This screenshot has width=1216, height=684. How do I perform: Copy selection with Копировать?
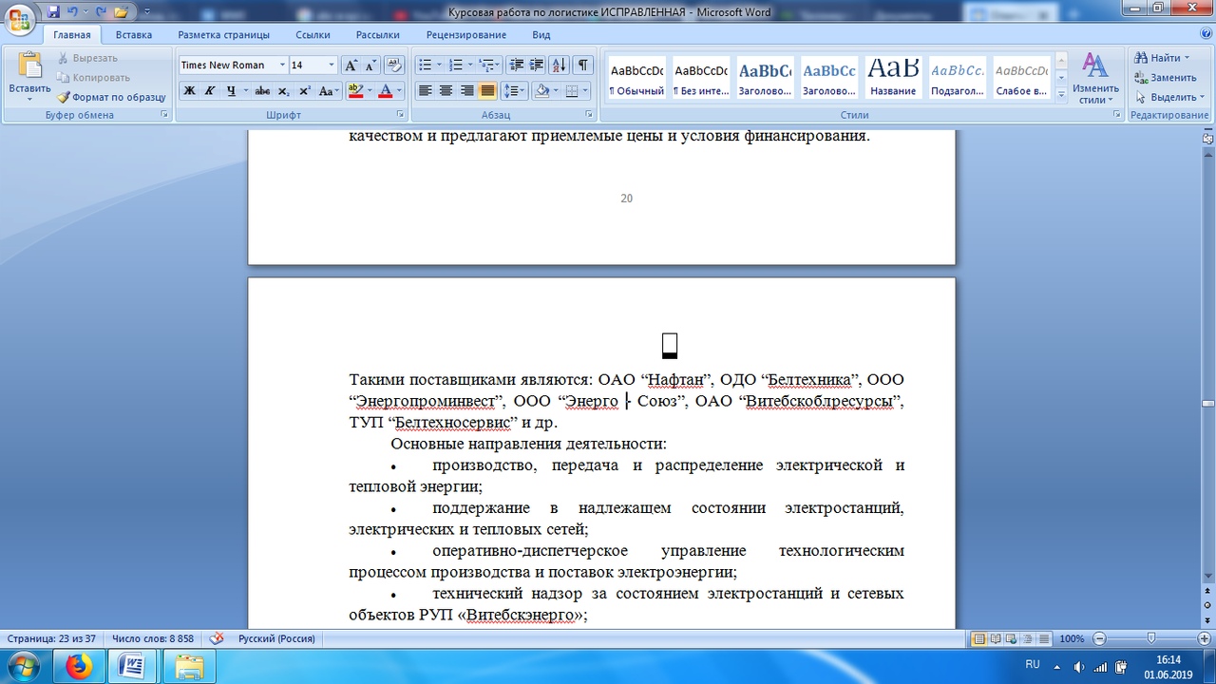93,78
